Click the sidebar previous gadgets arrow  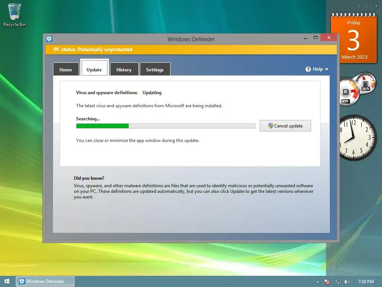(358, 6)
